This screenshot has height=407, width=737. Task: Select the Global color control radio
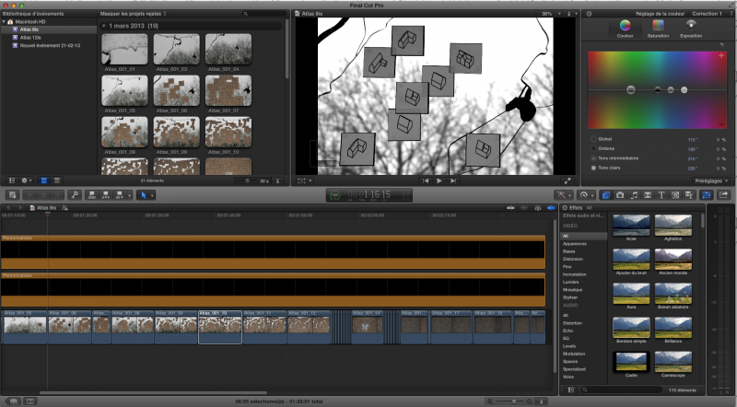click(593, 139)
